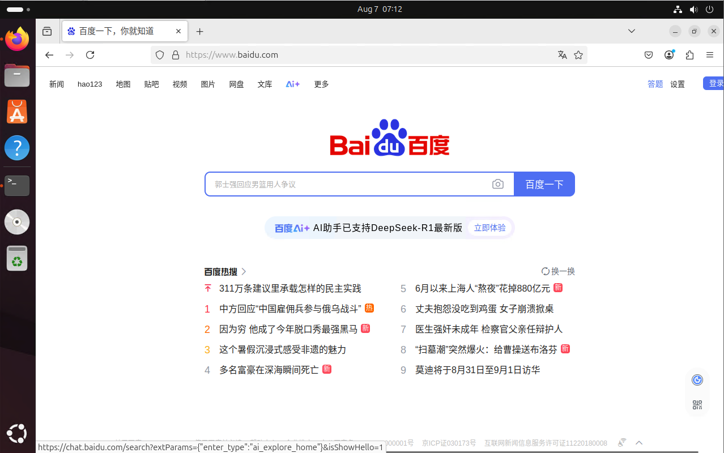Open the system volume indicator
The height and width of the screenshot is (453, 724).
(x=694, y=10)
